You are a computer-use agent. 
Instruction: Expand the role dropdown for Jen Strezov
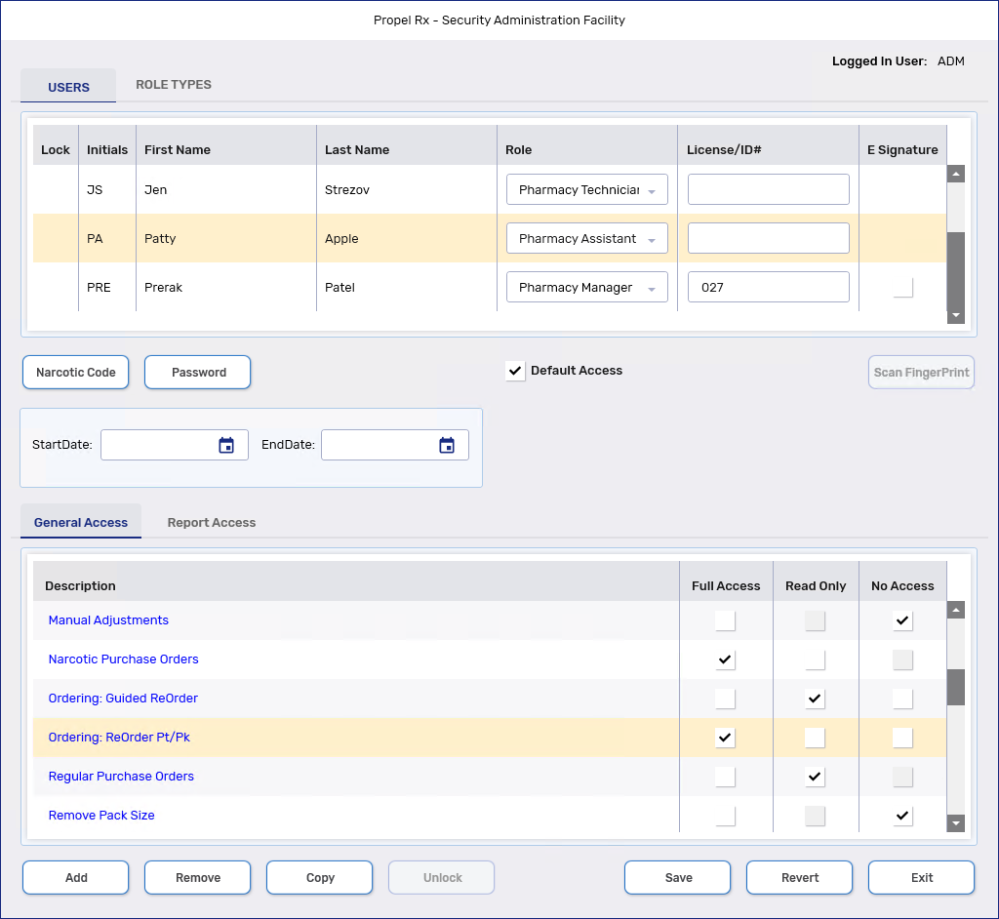point(651,191)
